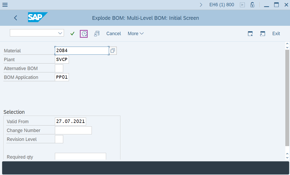
Task: Confirm entries with the green checkmark
Action: [72, 34]
